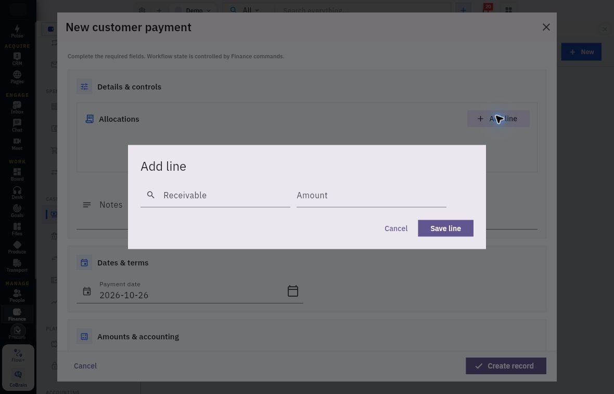Launch Flow+ from the sidebar
The height and width of the screenshot is (394, 614).
tap(18, 356)
